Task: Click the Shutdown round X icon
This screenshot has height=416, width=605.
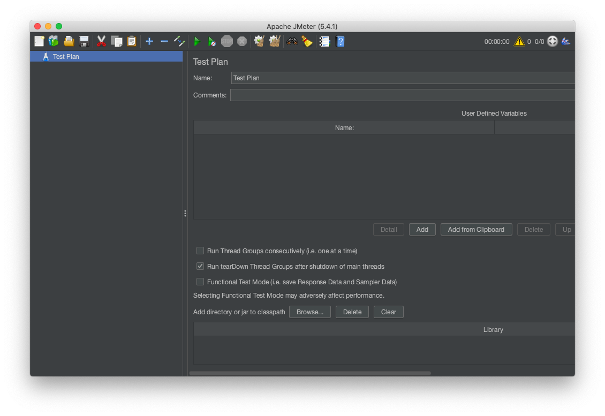Action: (x=242, y=41)
